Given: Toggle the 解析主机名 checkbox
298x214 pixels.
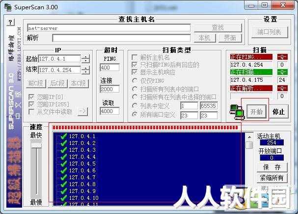Looking at the screenshot, I should click(x=135, y=57).
